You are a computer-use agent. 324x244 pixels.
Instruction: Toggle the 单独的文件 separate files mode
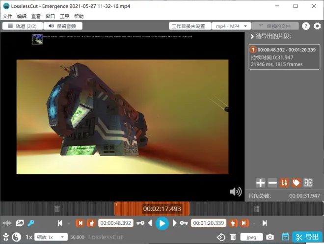[275, 26]
